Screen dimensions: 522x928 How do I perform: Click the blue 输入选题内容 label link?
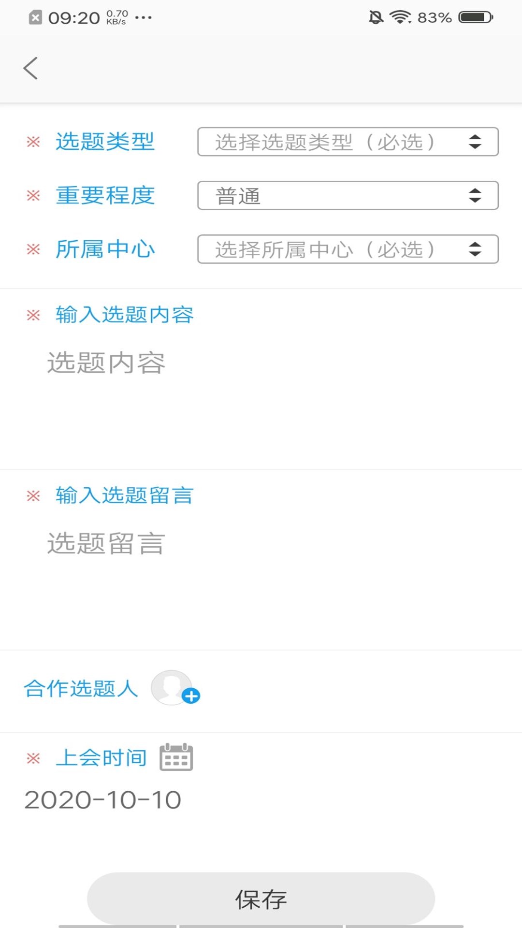pyautogui.click(x=126, y=315)
